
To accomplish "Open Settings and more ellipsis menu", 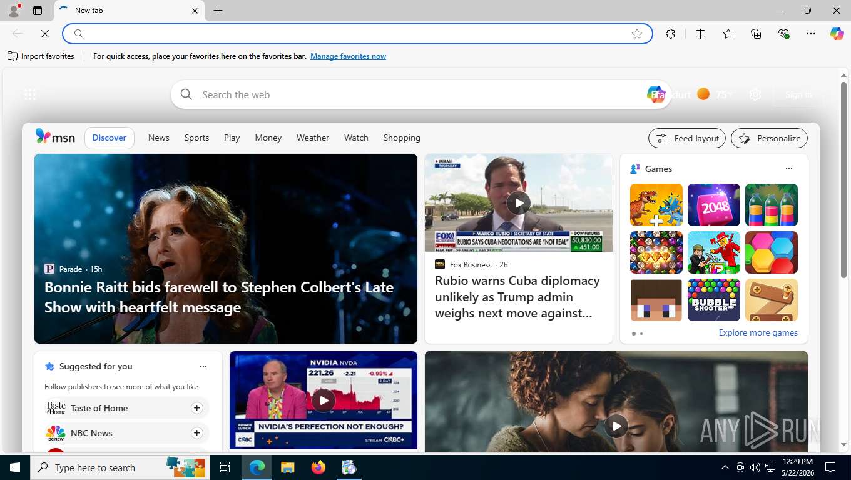I will [811, 34].
